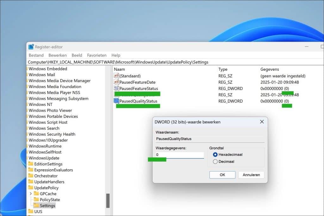The height and width of the screenshot is (216, 324).
Task: Click the Register-editor app icon in title bar
Action: point(31,47)
